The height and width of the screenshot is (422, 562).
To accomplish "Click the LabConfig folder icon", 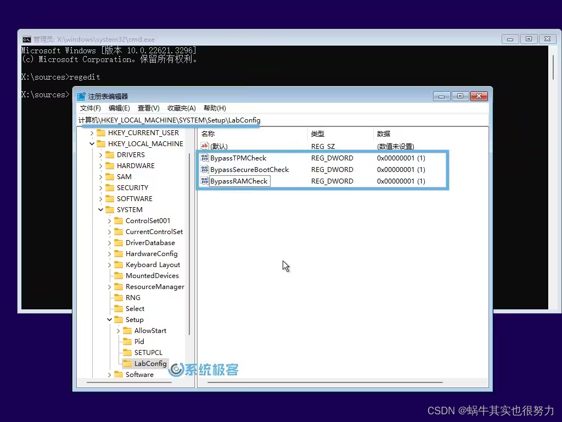I will [x=127, y=364].
